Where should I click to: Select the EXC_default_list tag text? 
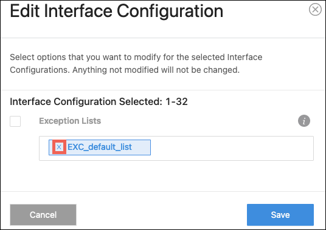pos(100,147)
